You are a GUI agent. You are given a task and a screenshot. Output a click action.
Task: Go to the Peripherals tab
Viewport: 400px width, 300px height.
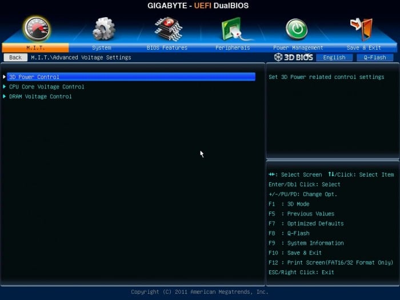coord(233,47)
